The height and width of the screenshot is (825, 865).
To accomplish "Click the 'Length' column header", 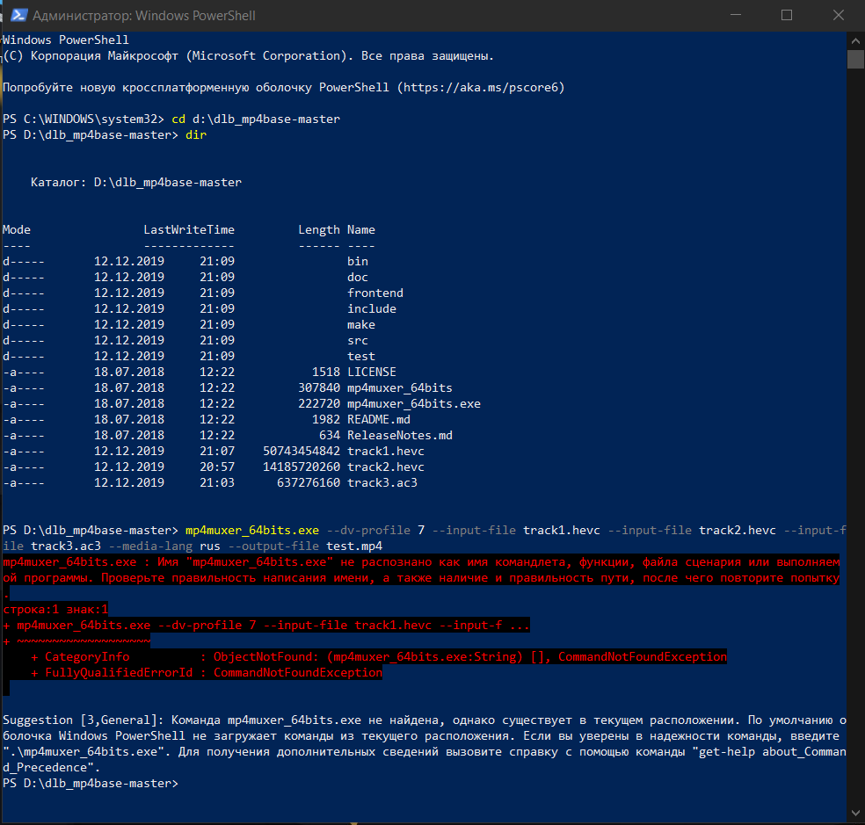I will 318,230.
